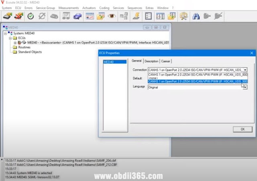The width and height of the screenshot is (257, 181).
Task: Click the grey musical-notes toolbar icon
Action: pyautogui.click(x=66, y=16)
